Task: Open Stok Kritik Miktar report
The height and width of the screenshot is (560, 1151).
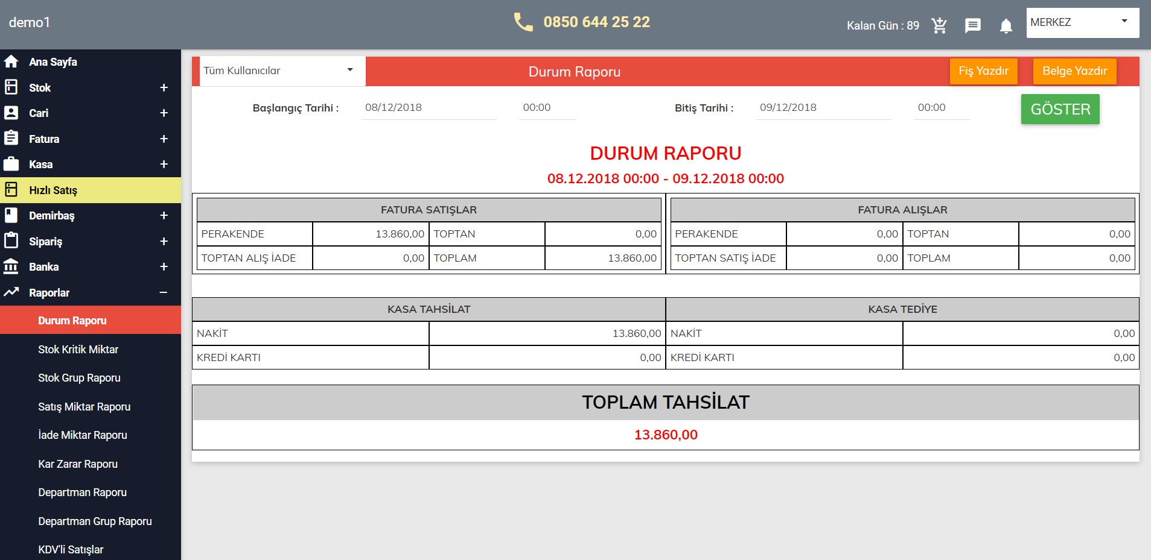Action: (78, 350)
